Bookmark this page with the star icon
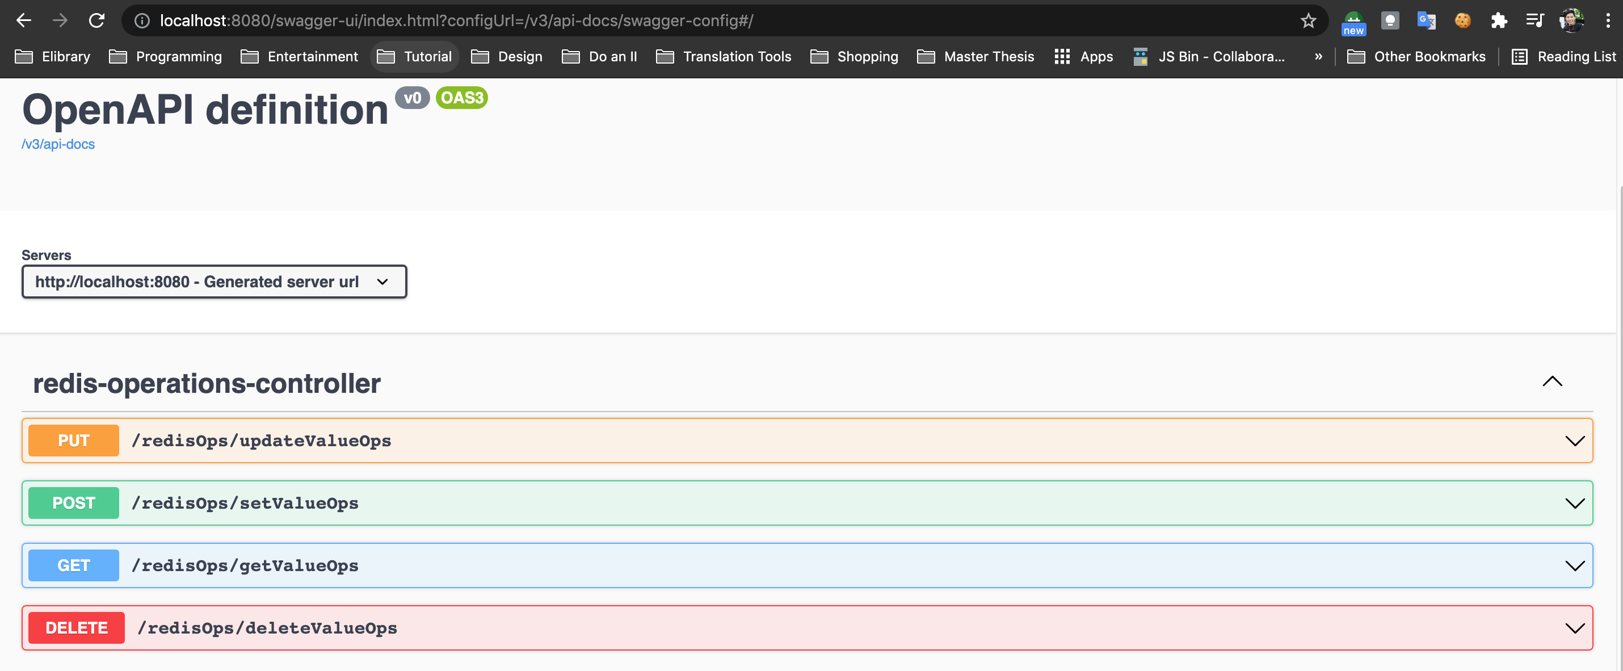This screenshot has height=671, width=1623. (1308, 21)
